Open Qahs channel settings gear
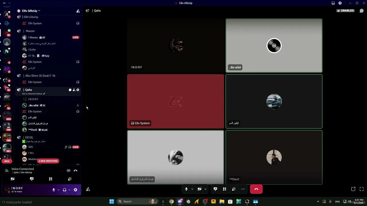367x206 pixels. tap(78, 90)
